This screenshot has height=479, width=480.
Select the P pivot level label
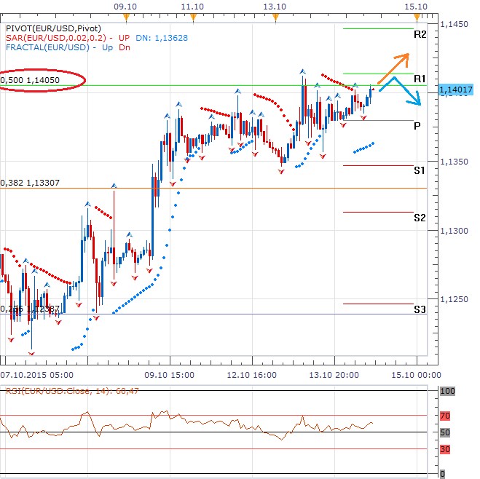click(417, 125)
